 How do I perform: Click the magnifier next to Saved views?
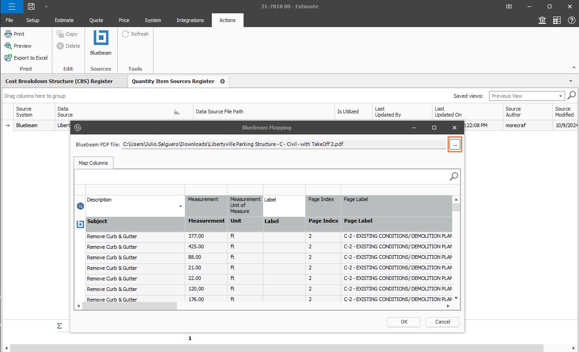[x=572, y=95]
